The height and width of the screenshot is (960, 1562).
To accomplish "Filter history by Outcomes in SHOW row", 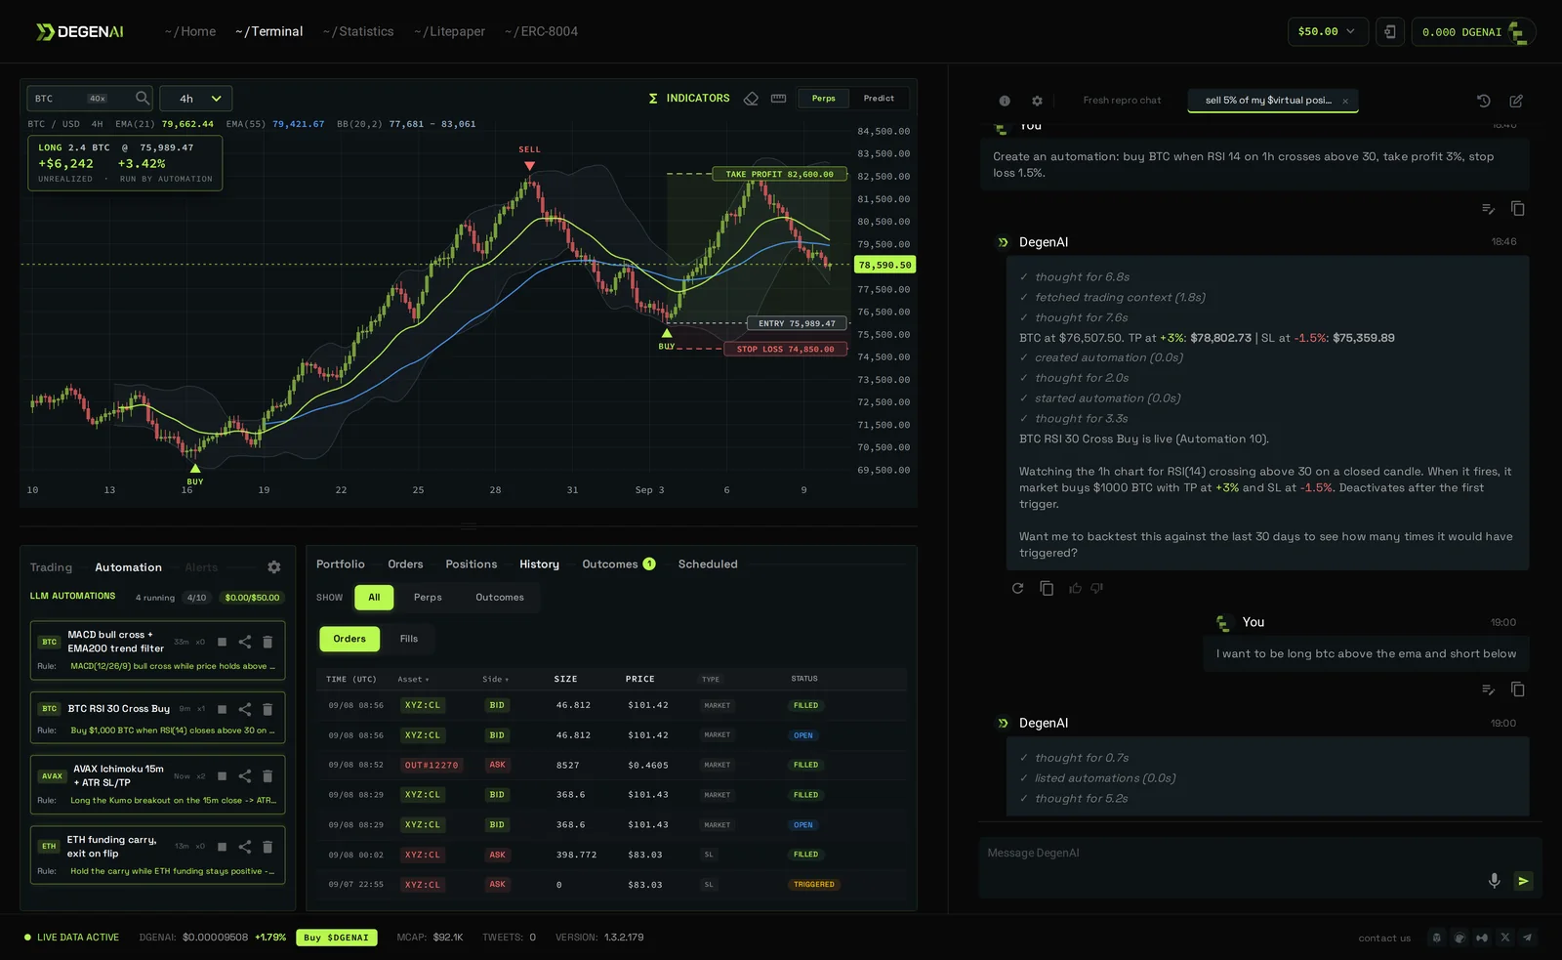I will pos(500,598).
